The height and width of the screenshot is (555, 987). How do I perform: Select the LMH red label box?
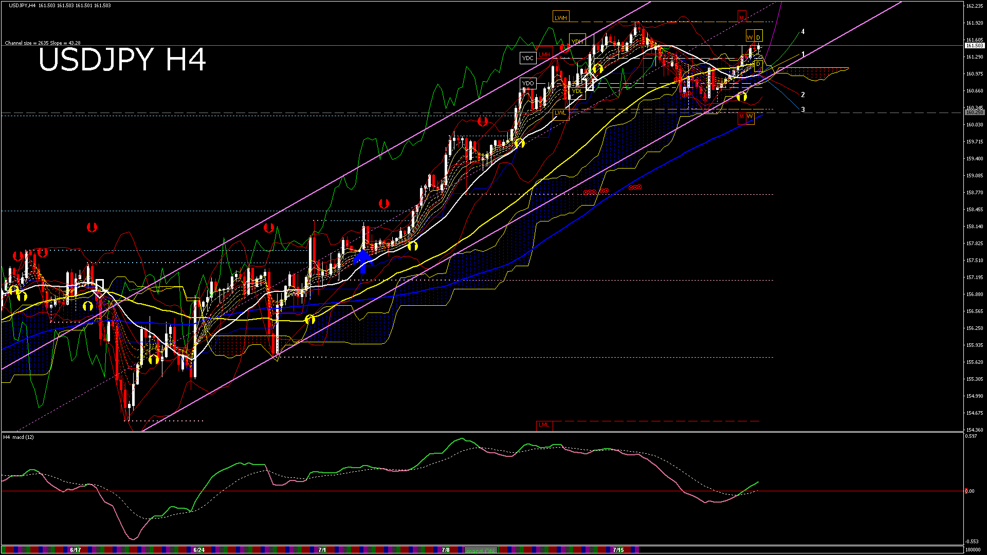tap(544, 54)
